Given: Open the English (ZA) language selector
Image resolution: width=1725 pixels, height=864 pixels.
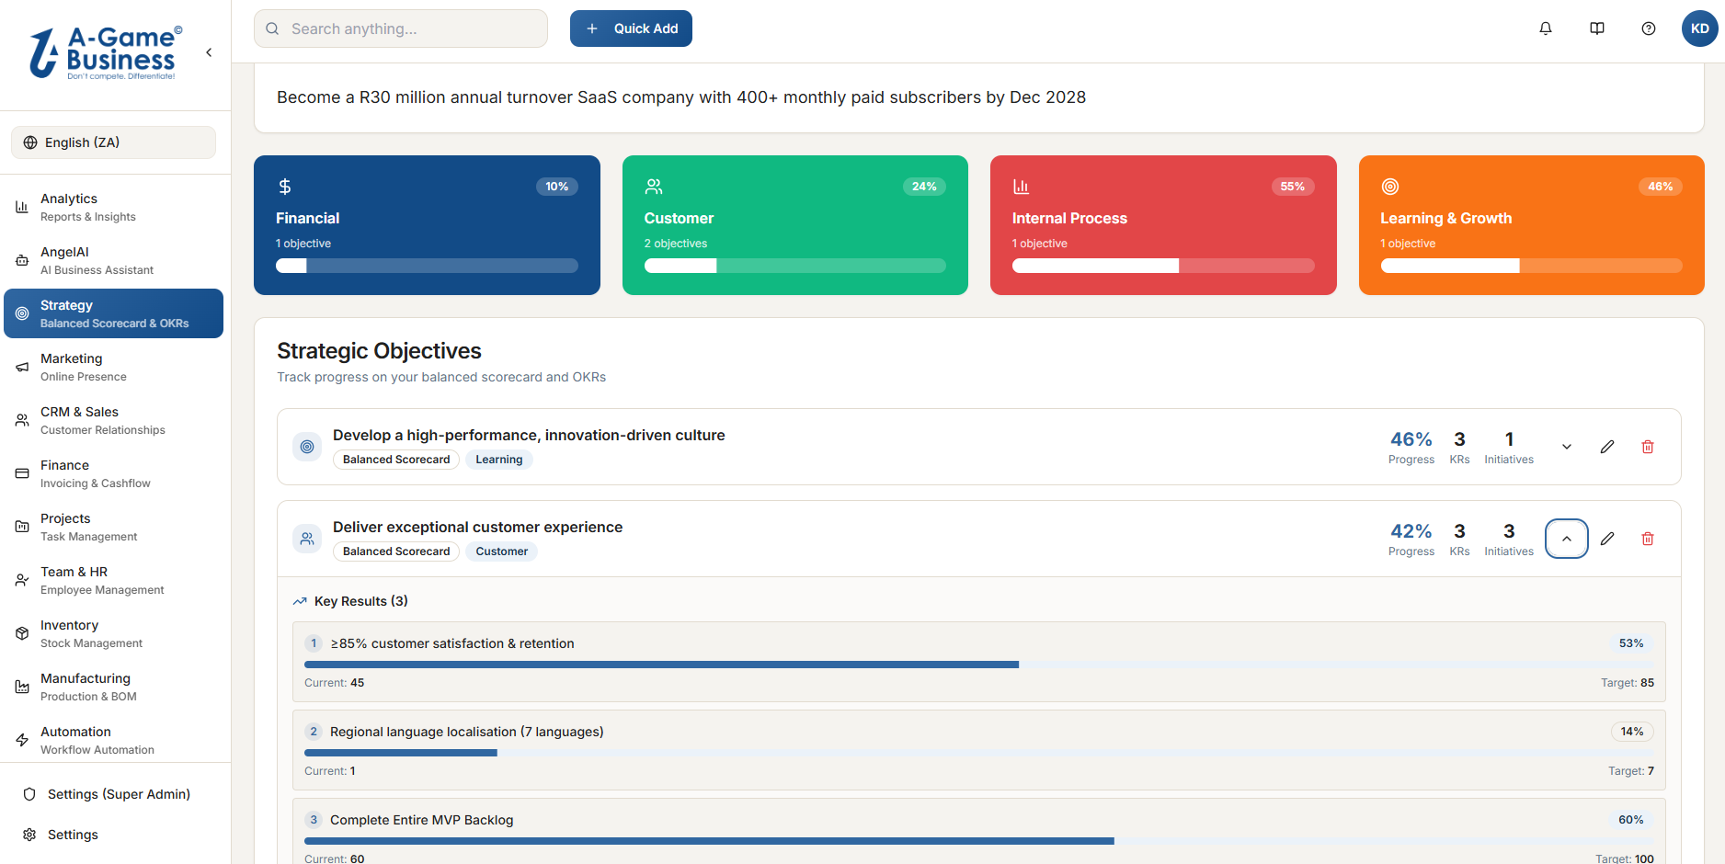Looking at the screenshot, I should point(113,142).
